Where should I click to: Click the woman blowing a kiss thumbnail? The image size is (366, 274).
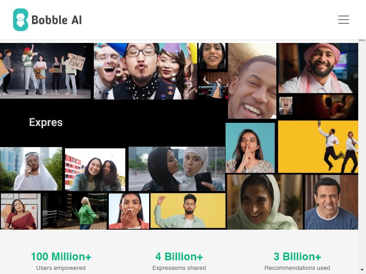tap(129, 211)
